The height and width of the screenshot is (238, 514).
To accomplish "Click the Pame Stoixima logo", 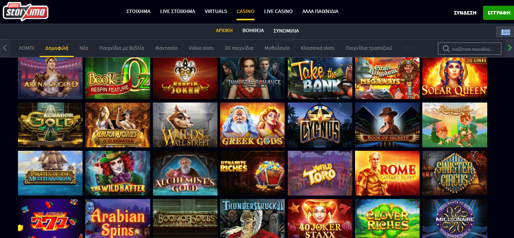I will point(26,12).
